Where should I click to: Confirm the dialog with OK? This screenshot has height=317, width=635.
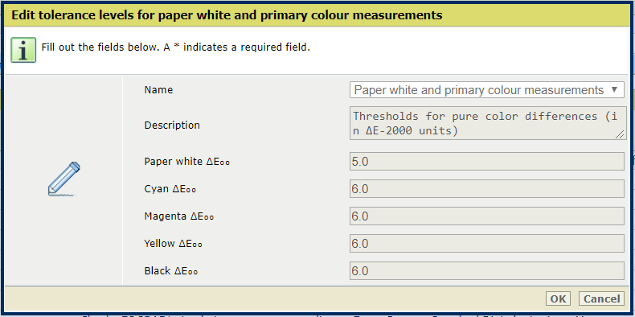(x=558, y=298)
